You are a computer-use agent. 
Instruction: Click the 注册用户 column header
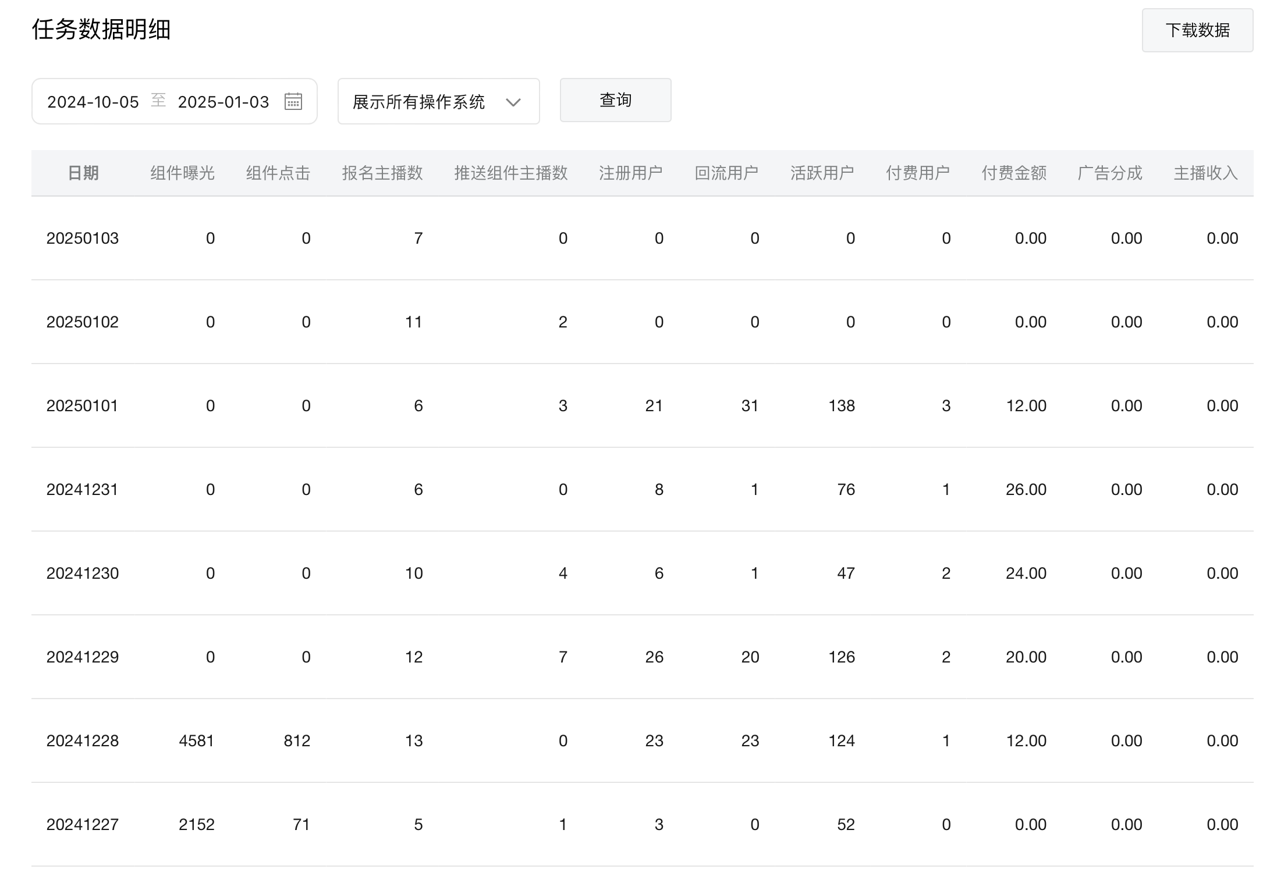click(x=630, y=173)
